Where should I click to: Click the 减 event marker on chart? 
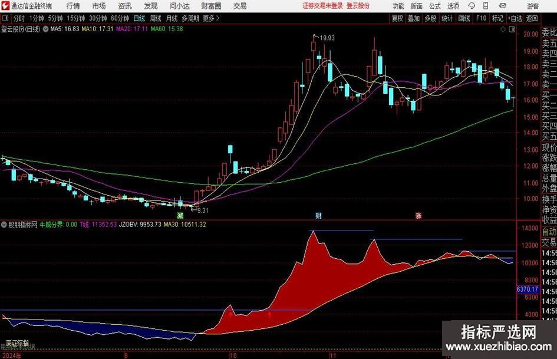click(180, 215)
